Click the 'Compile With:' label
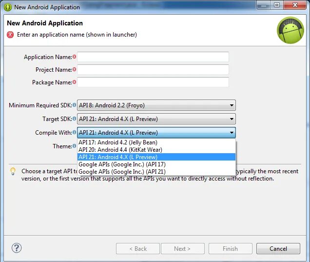This screenshot has width=310, height=262. (54, 133)
